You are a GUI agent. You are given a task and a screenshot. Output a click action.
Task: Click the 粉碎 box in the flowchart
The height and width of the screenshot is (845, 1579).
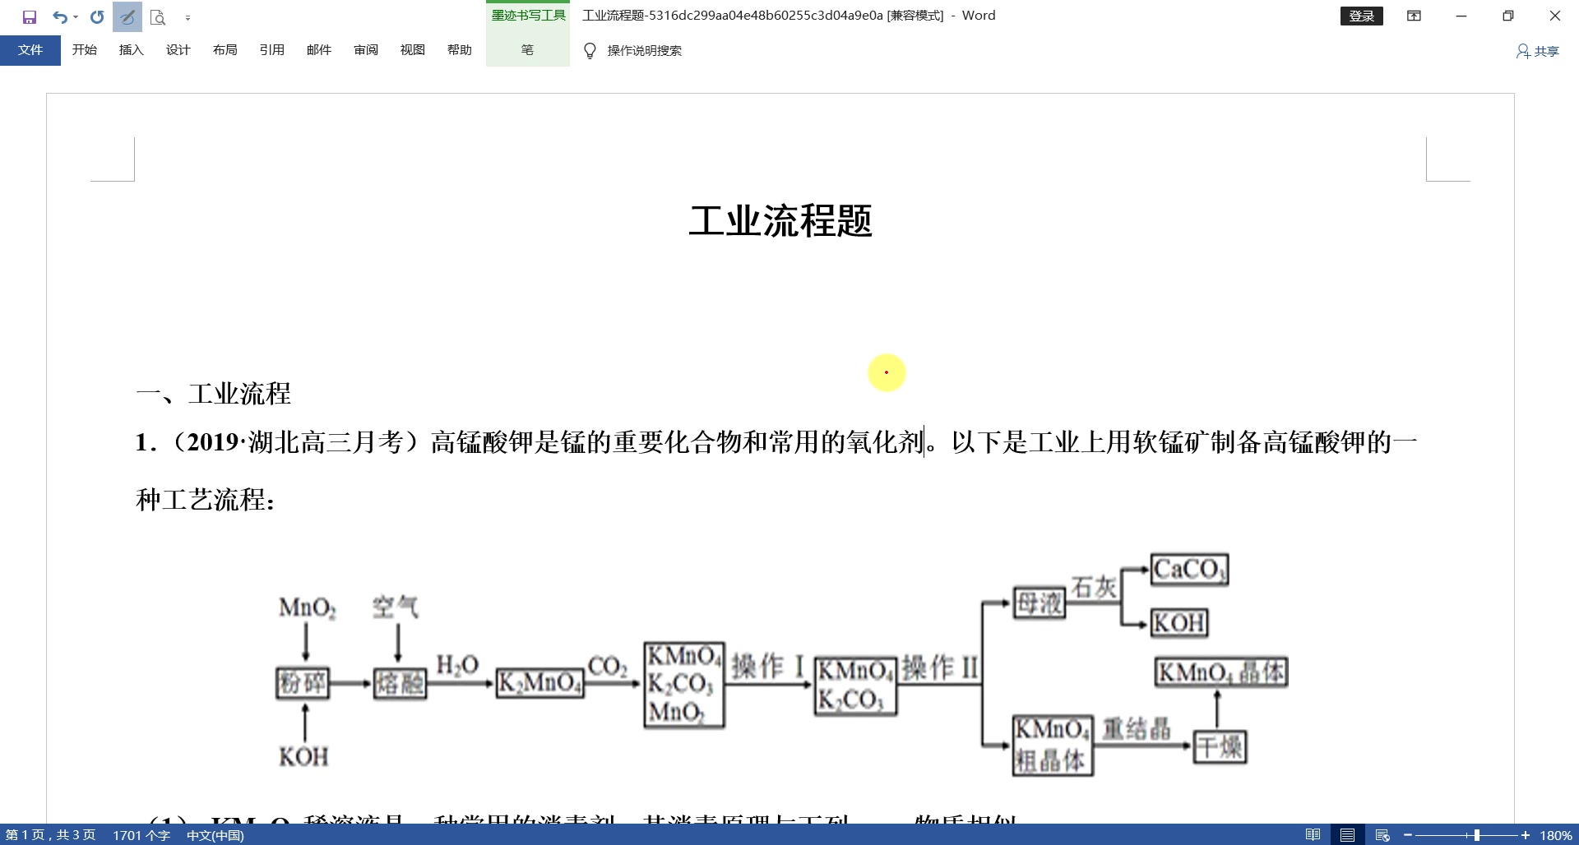[303, 683]
